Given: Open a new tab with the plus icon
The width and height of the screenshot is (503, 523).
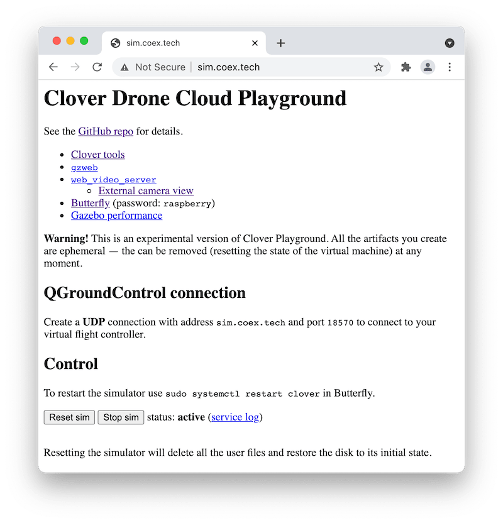Looking at the screenshot, I should click(x=281, y=43).
